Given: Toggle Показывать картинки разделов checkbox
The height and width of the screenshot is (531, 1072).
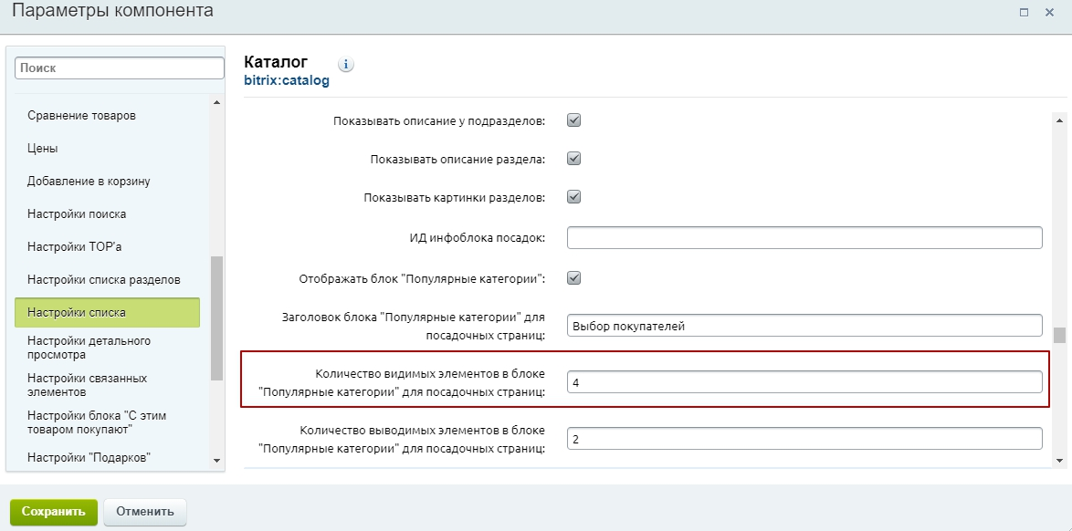Looking at the screenshot, I should 574,197.
